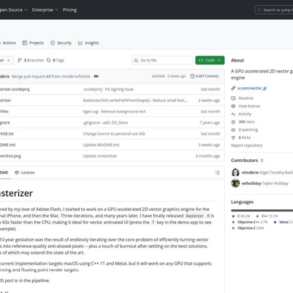The image size is (293, 293).
Task: Open the Update screenshot commit
Action: pos(100,156)
